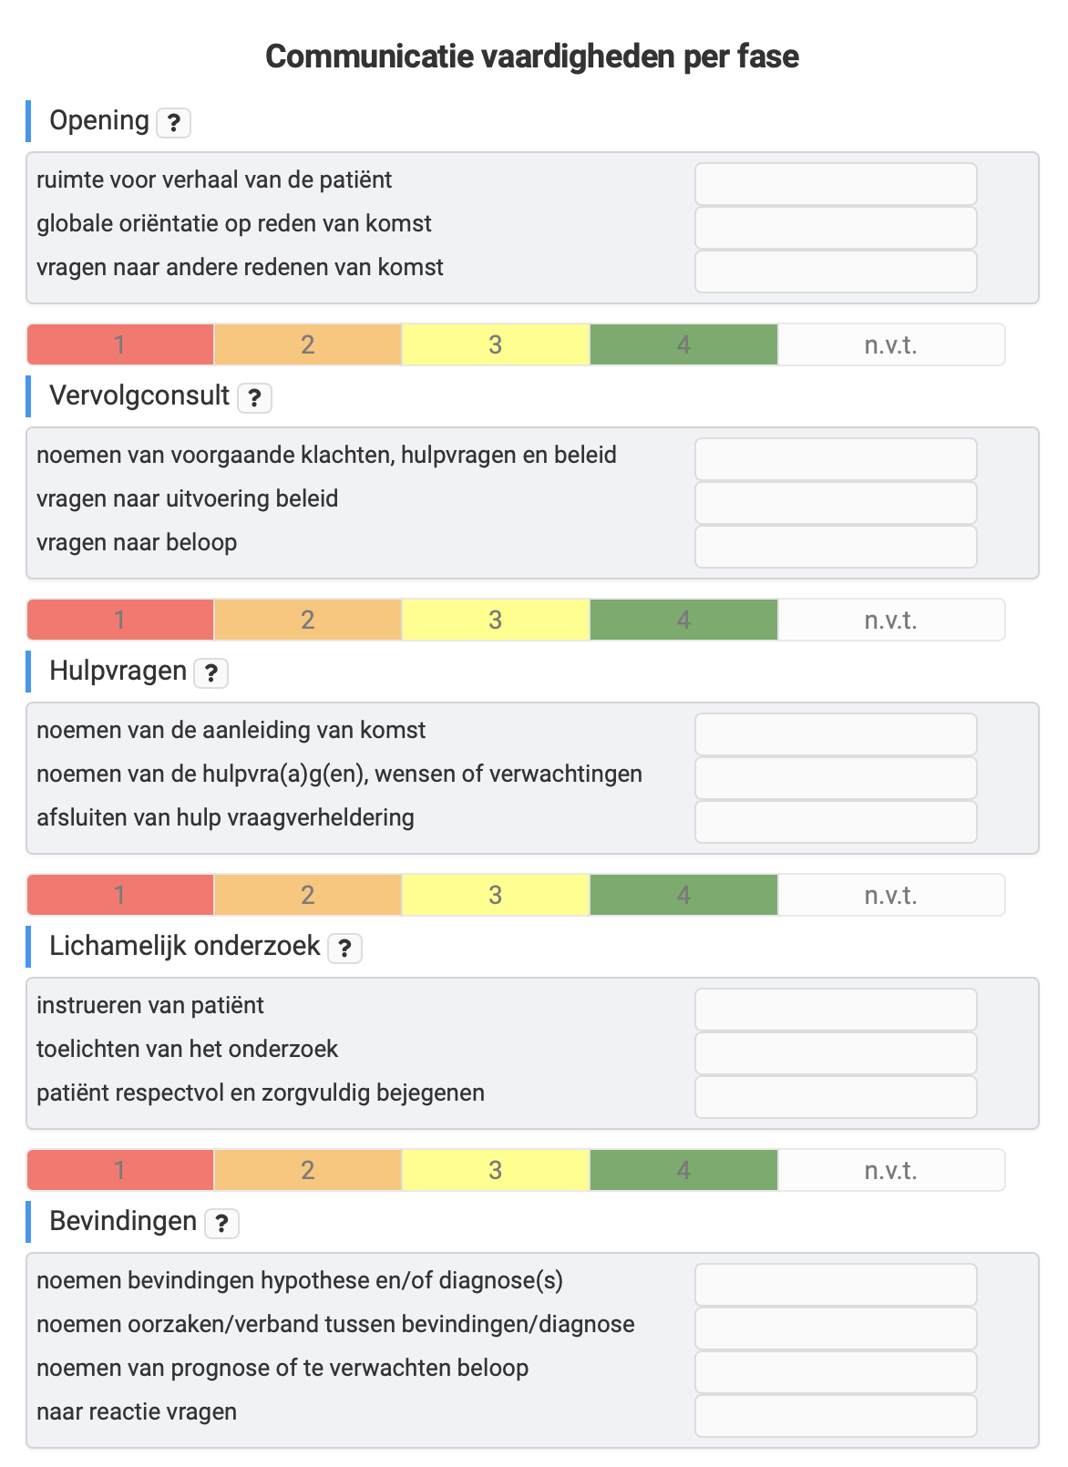Screen dimensions: 1068x1467
Task: Focus the 'vragen naar beloop' input box
Action: pos(835,547)
